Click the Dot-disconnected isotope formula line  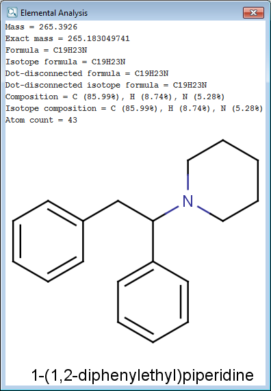(106, 85)
